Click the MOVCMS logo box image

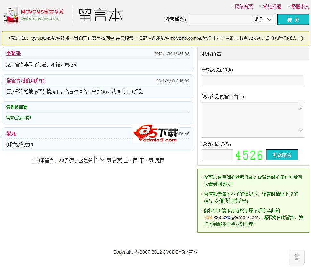click(x=11, y=16)
